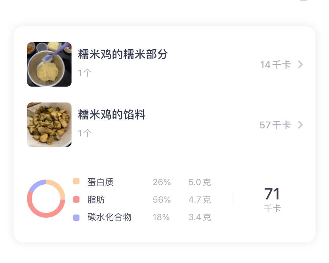Tap the 蛋白质 nutrient label
The image size is (329, 263).
pos(101,182)
